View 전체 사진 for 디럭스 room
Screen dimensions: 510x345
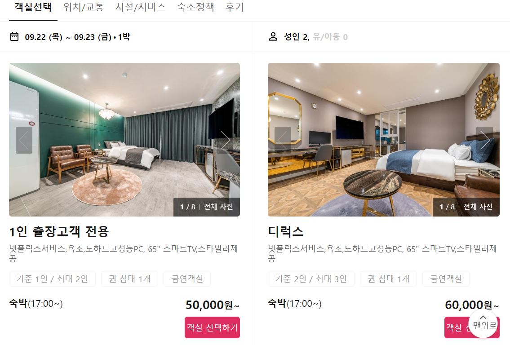(x=478, y=207)
